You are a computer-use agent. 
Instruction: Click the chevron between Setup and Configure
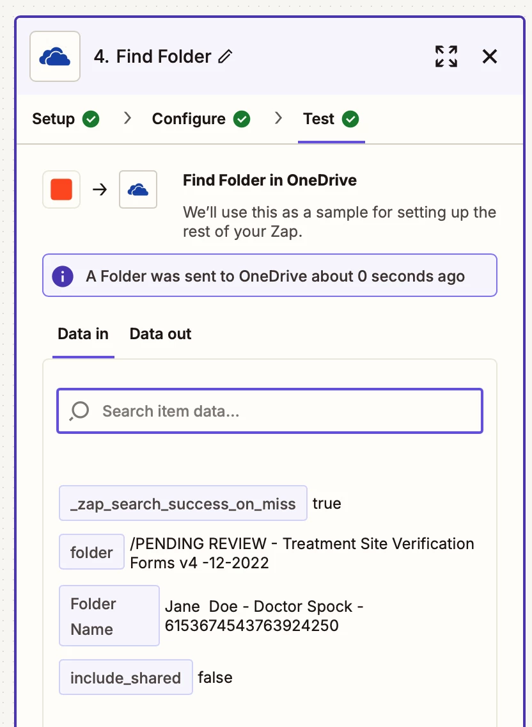point(127,118)
